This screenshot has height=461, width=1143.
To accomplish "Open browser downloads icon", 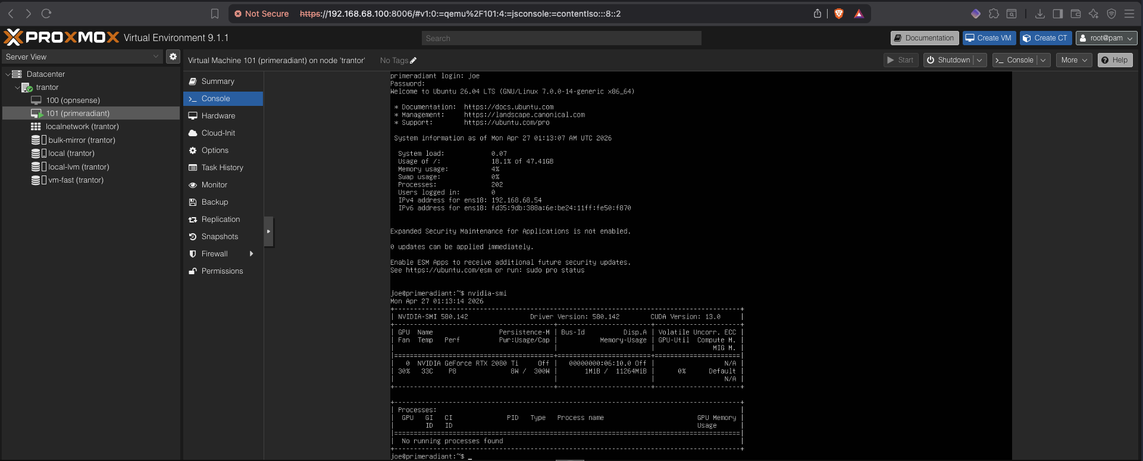I will pos(1040,13).
